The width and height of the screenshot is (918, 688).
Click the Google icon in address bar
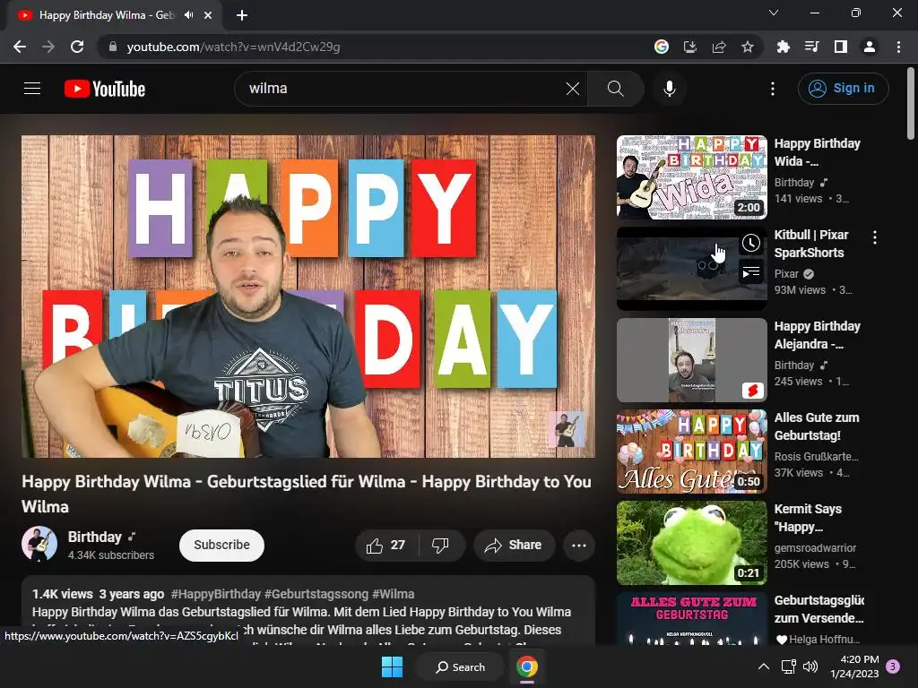click(x=662, y=47)
